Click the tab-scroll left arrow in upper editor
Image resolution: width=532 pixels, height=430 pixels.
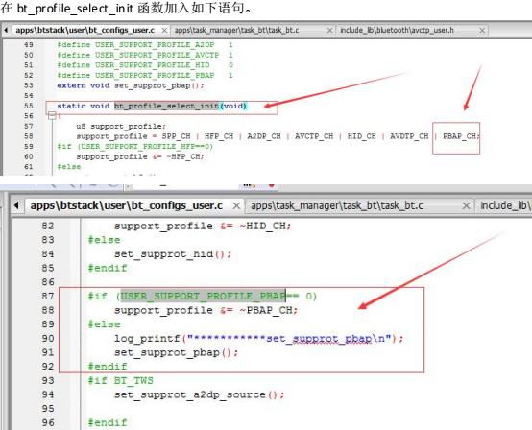6,30
